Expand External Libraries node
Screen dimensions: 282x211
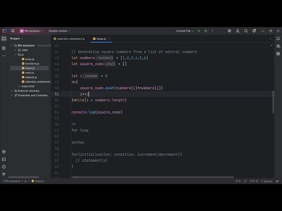(x=12, y=91)
